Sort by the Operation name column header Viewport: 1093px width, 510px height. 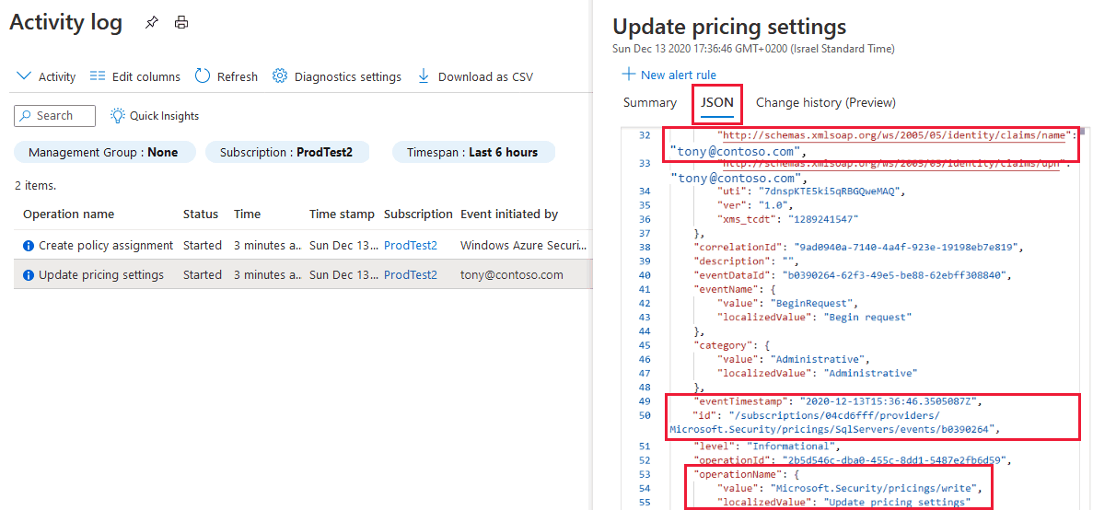point(69,214)
